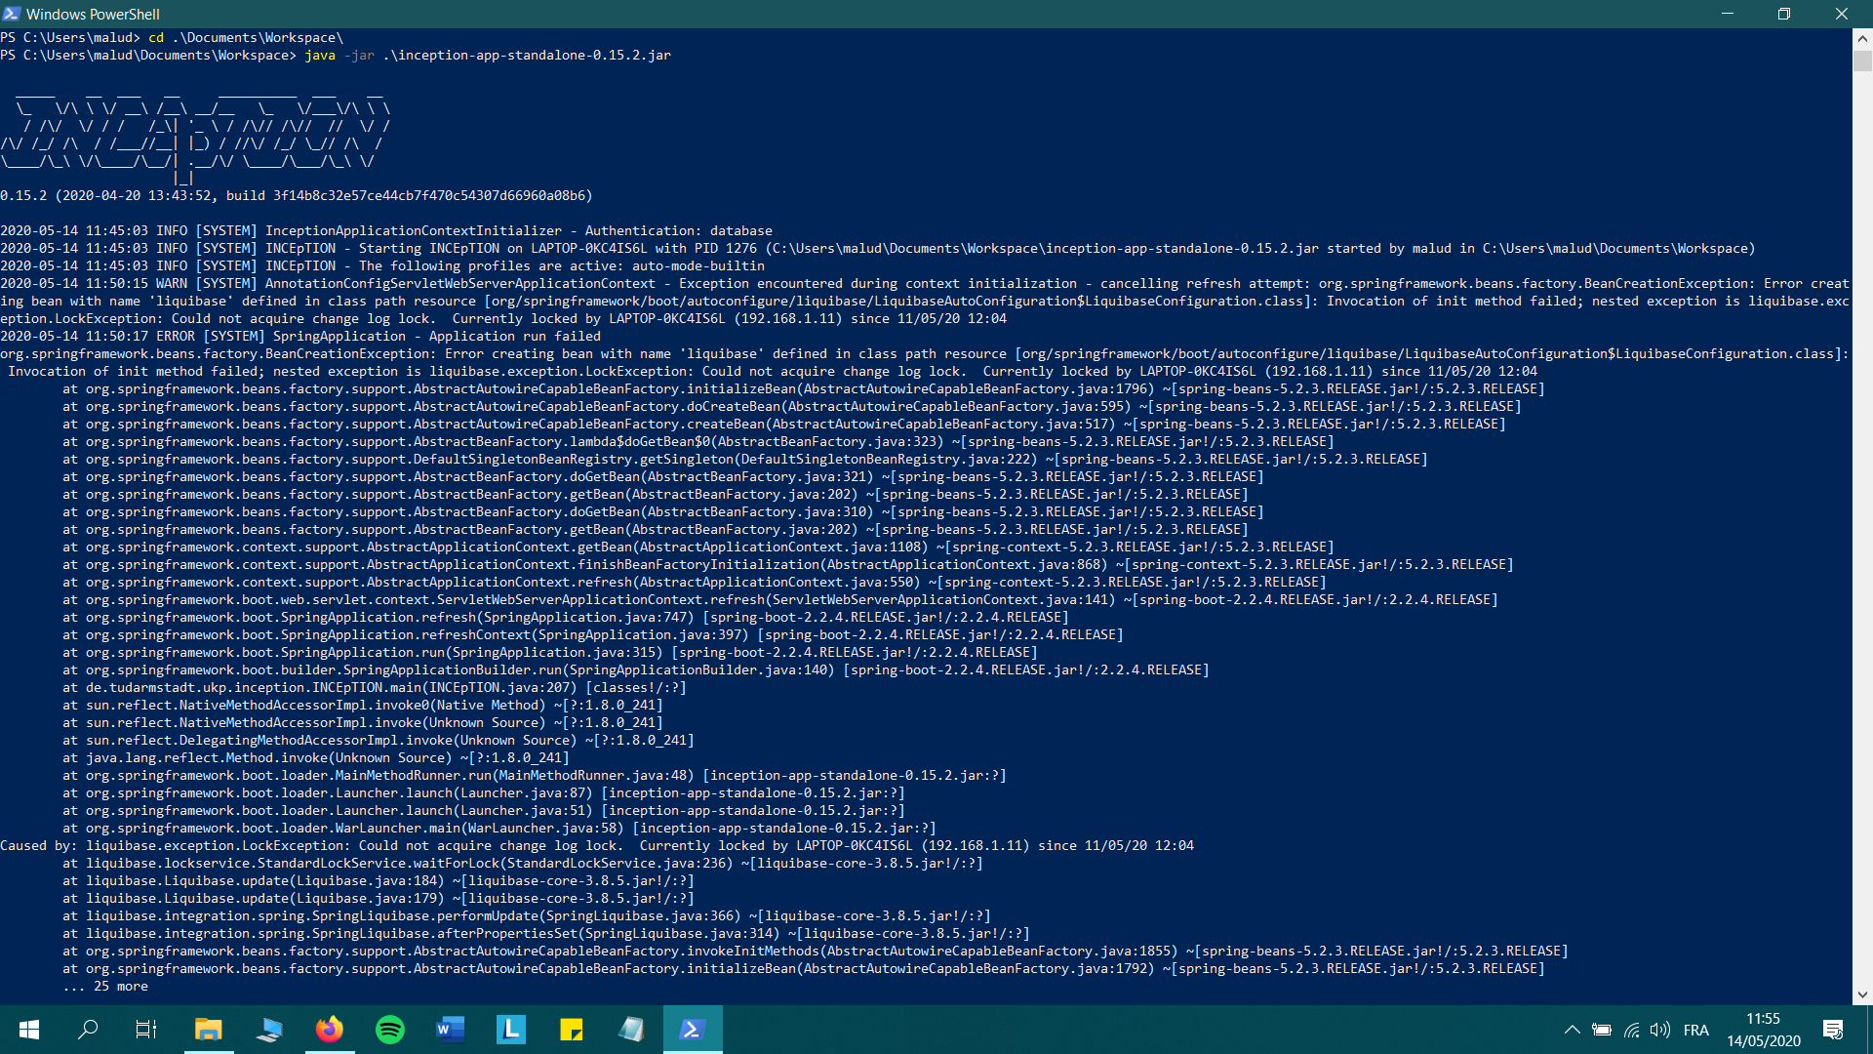This screenshot has width=1873, height=1054.
Task: Toggle the volume control flyout
Action: tap(1661, 1030)
